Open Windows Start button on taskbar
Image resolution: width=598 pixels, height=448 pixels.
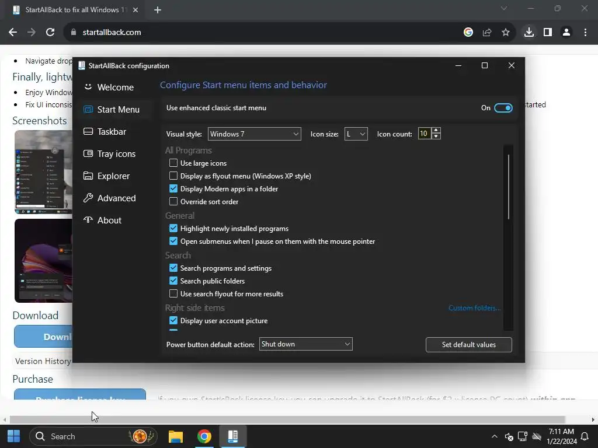click(x=14, y=436)
